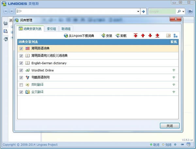Click the blue blocks view icon
196x149 pixels.
[175, 36]
